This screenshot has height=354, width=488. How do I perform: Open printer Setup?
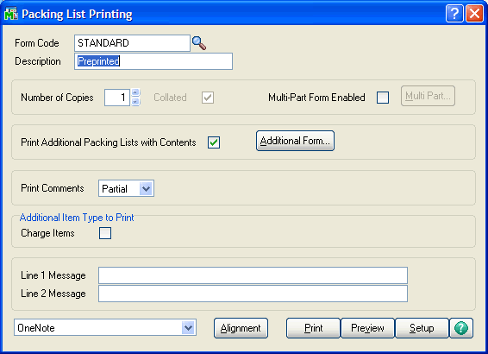tap(422, 328)
